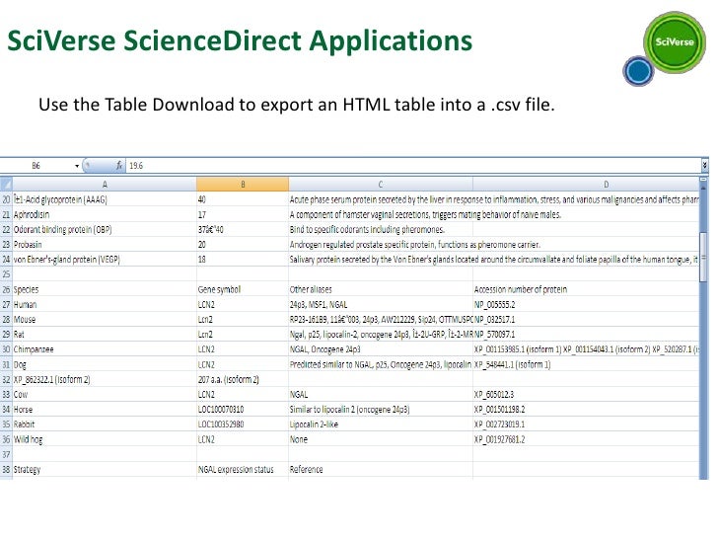Open the Name Box dropdown arrow
718x539 pixels.
(x=77, y=166)
